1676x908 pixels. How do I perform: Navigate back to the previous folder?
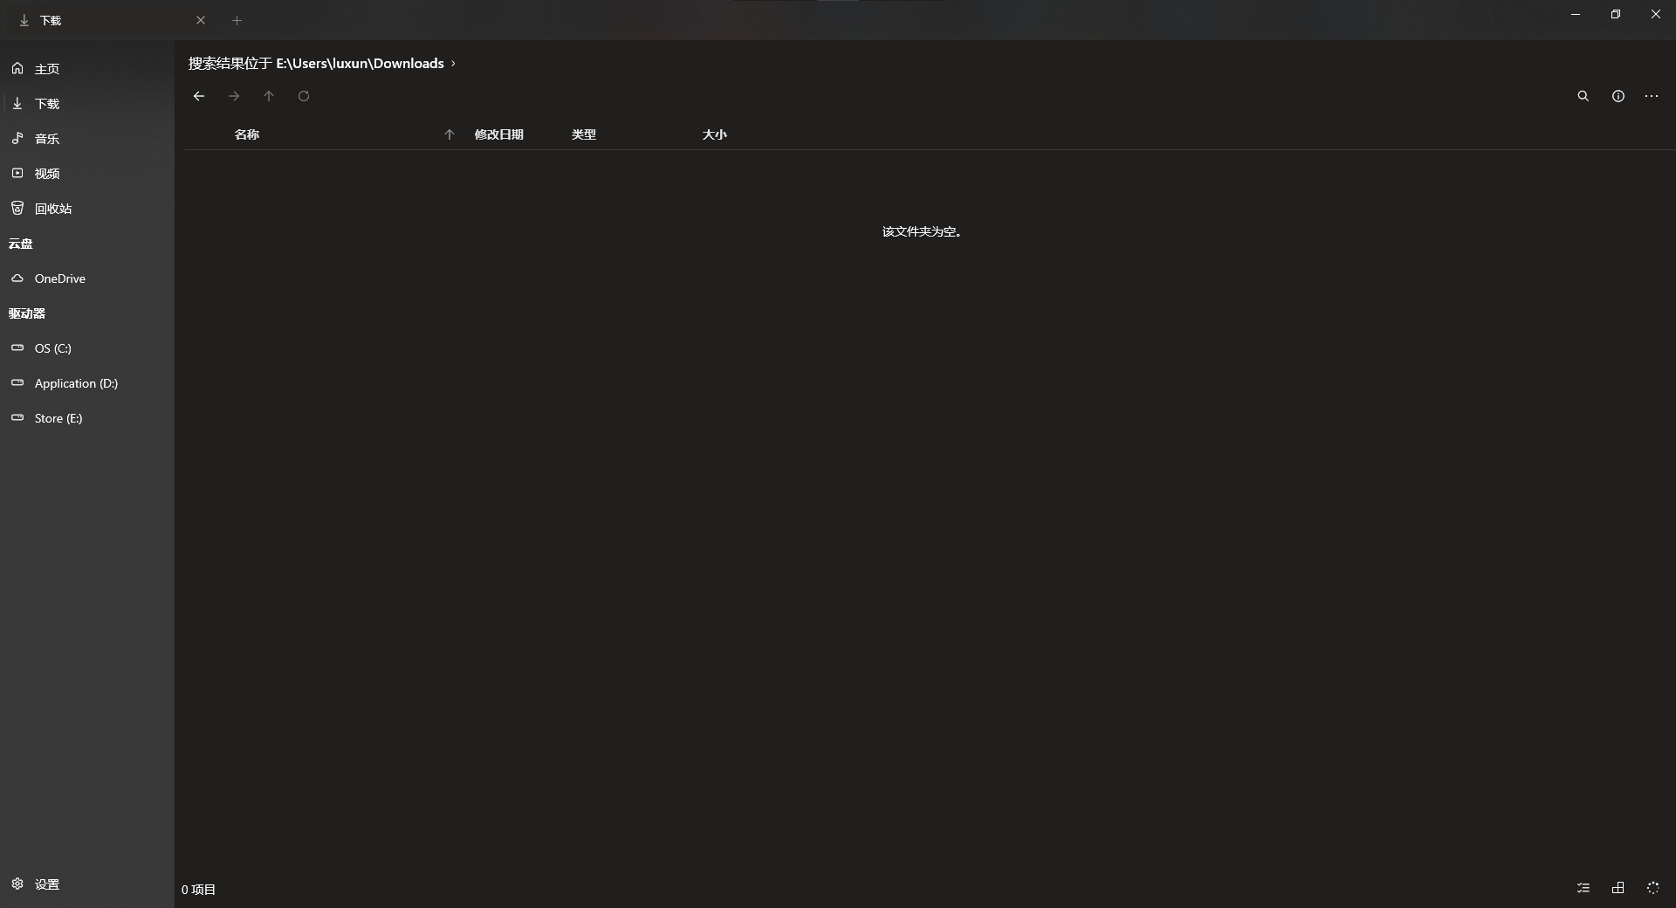tap(198, 96)
